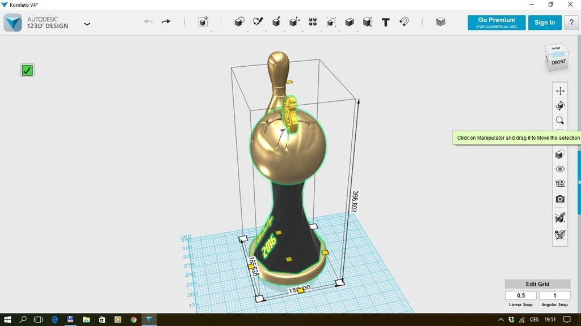Launch Google Chrome from the taskbar
Screen dimensions: 581x326
(x=133, y=319)
